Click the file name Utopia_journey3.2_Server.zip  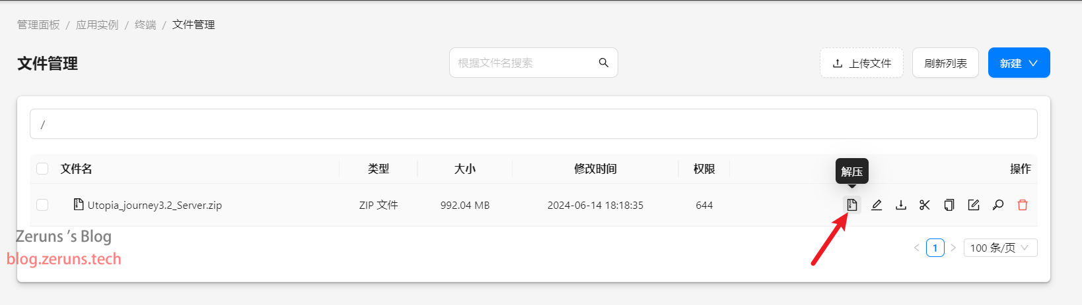coord(155,205)
